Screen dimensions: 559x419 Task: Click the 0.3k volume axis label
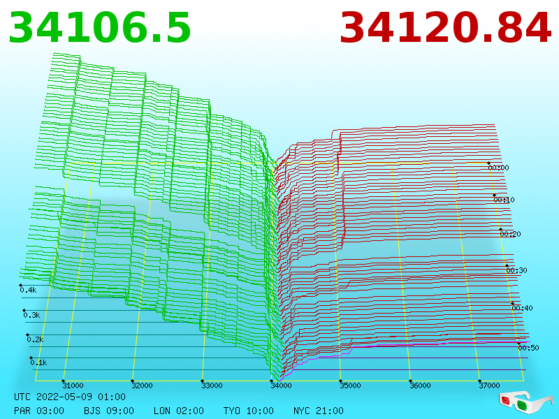click(31, 315)
